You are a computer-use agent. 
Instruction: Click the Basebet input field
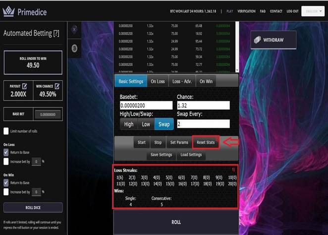pyautogui.click(x=146, y=105)
